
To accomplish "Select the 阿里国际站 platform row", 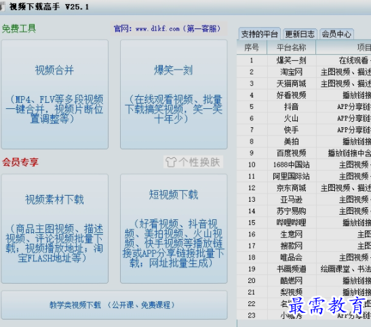I will click(291, 176).
